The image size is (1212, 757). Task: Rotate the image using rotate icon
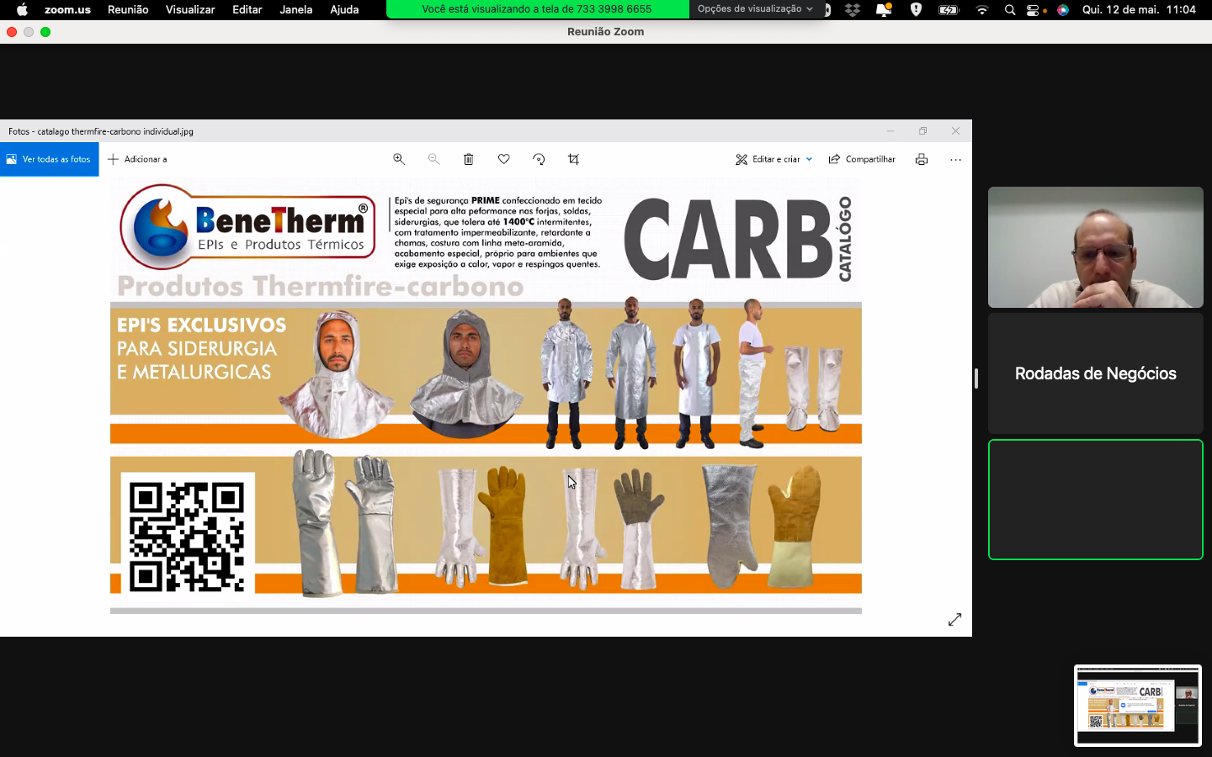(539, 159)
